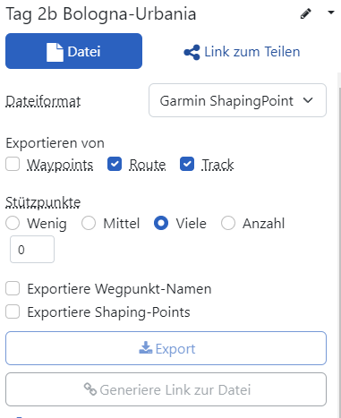Choose the Anzahl radio option
341x418 pixels.
228,223
